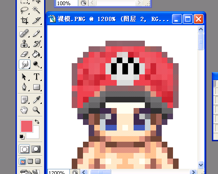The height and width of the screenshot is (174, 218).
Task: Select the Zoom magnifier tool
Action: (x=37, y=110)
